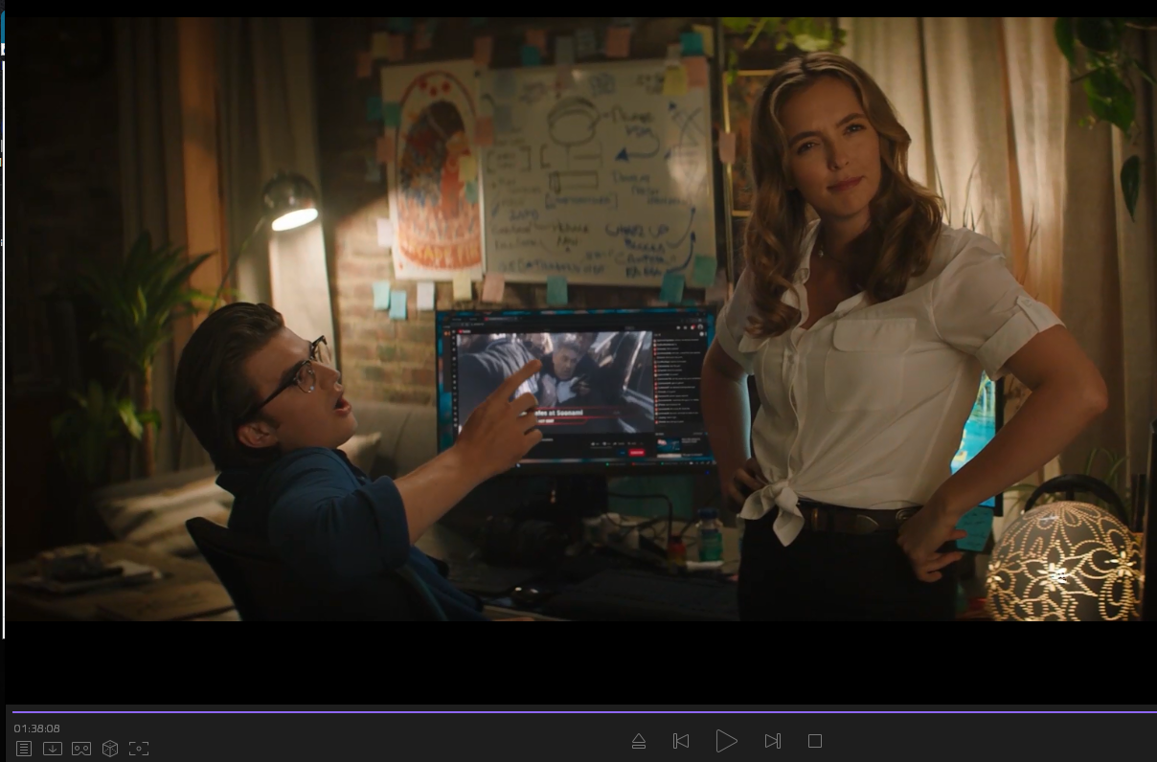Click the eject media button

tap(639, 741)
